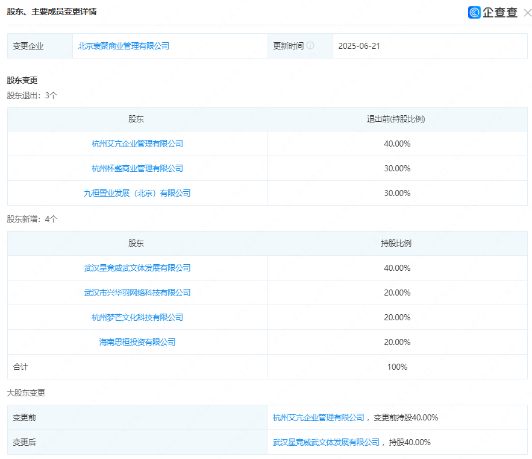Screen dimensions: 532x459
Task: Click the 变更企业 label cell
Action: click(x=28, y=45)
